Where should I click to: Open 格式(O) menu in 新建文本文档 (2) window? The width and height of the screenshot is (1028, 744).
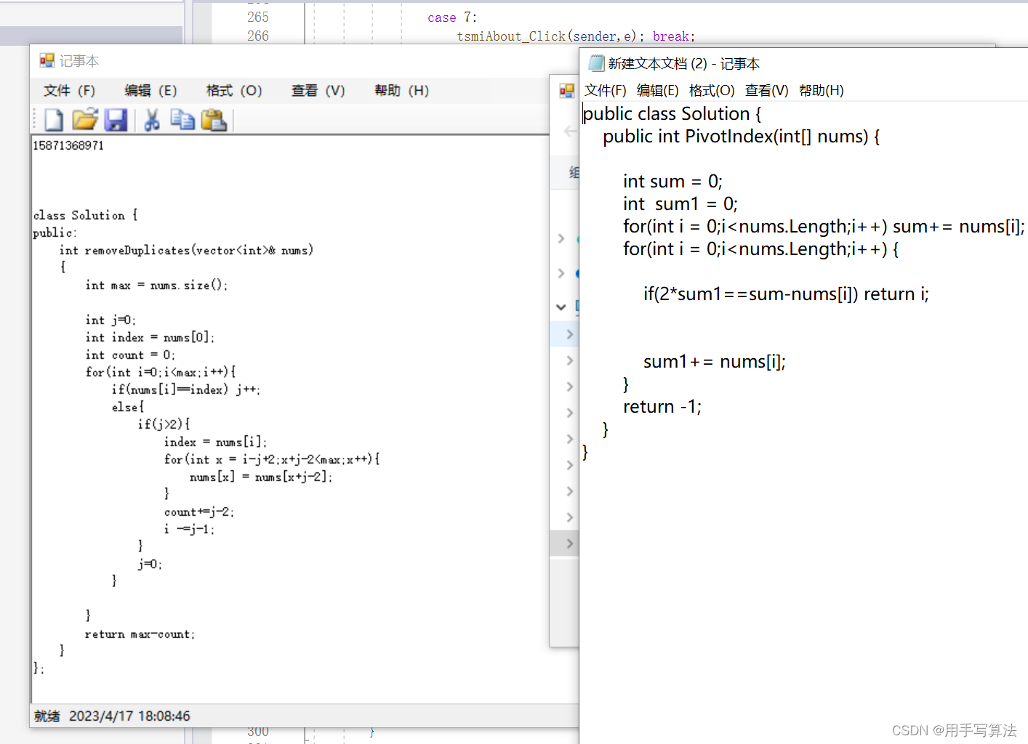click(712, 90)
